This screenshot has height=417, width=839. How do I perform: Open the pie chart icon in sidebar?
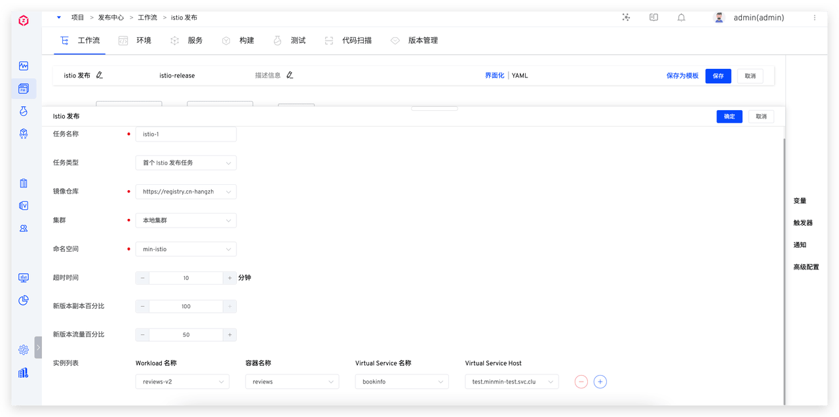click(x=24, y=300)
